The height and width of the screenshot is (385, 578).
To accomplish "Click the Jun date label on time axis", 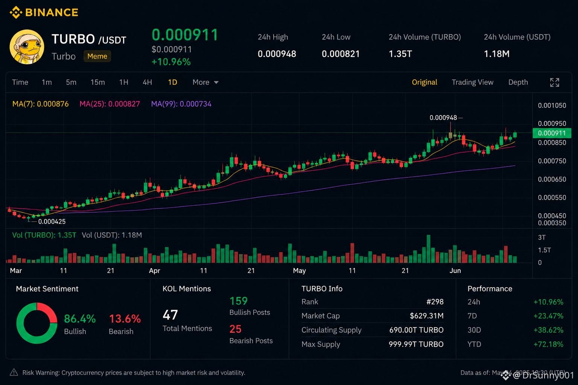I will pyautogui.click(x=455, y=271).
